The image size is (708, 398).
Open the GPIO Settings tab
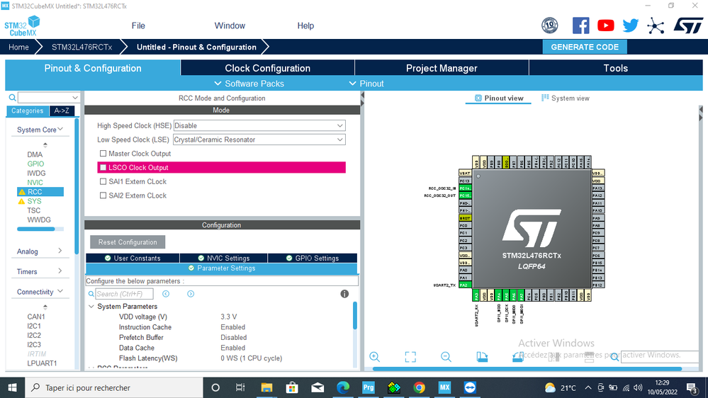[313, 258]
